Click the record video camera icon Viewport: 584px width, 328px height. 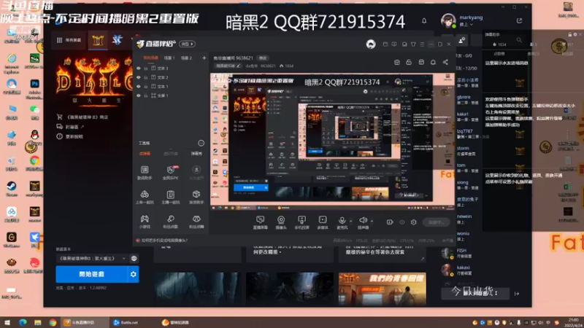point(390,222)
